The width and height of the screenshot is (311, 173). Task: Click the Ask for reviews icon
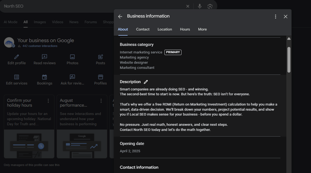(72, 77)
